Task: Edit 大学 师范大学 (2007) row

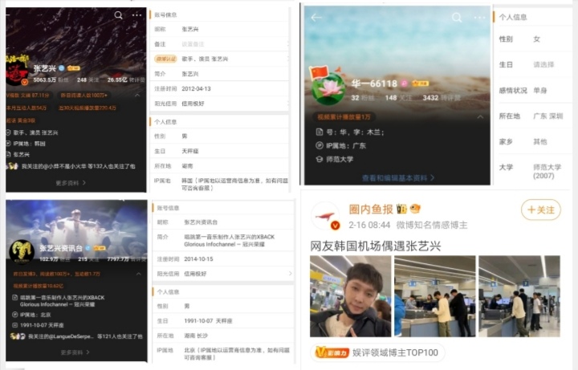Action: pos(533,172)
